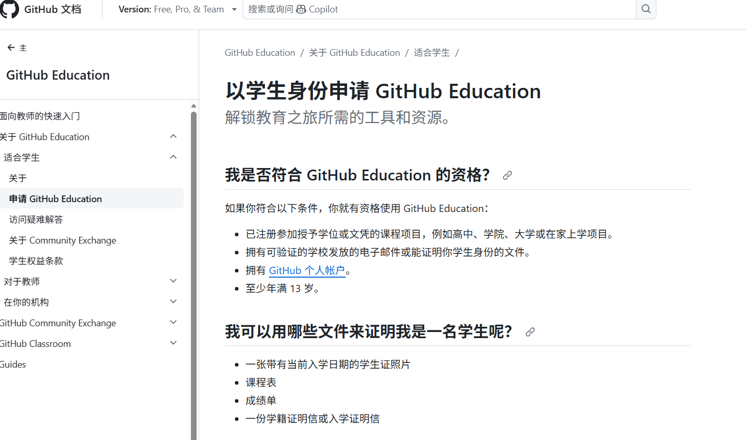Expand the 对于教师 sidebar section
Image resolution: width=746 pixels, height=440 pixels.
(173, 281)
